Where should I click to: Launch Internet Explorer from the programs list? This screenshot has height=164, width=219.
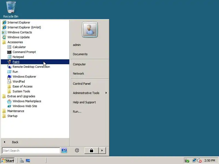[35, 22]
